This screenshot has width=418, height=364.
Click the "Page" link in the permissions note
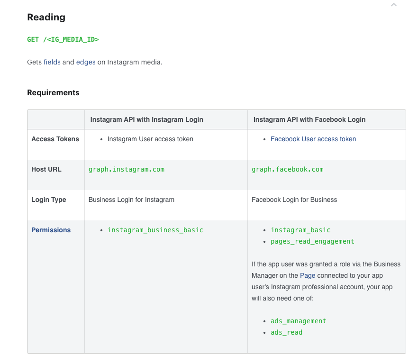tap(308, 275)
